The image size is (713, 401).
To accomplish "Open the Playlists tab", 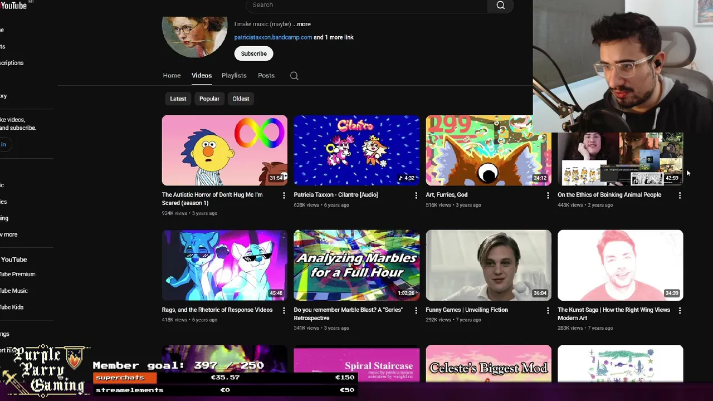I will click(x=234, y=76).
